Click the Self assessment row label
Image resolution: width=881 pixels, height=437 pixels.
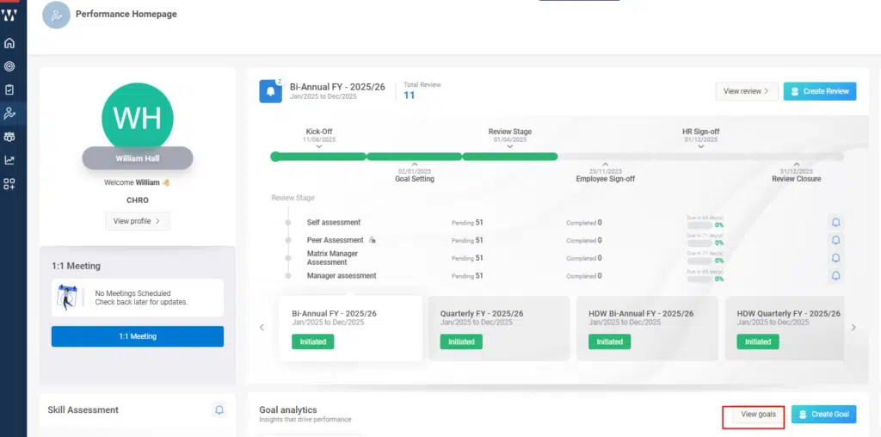point(334,223)
